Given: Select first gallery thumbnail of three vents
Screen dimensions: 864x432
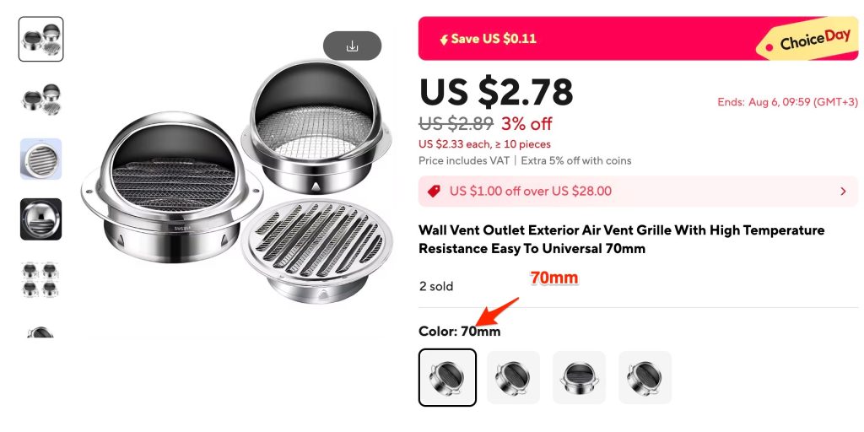Looking at the screenshot, I should pyautogui.click(x=40, y=39).
